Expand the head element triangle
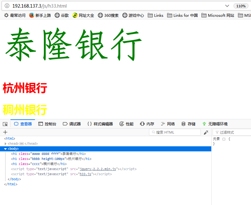 [x=5, y=144]
